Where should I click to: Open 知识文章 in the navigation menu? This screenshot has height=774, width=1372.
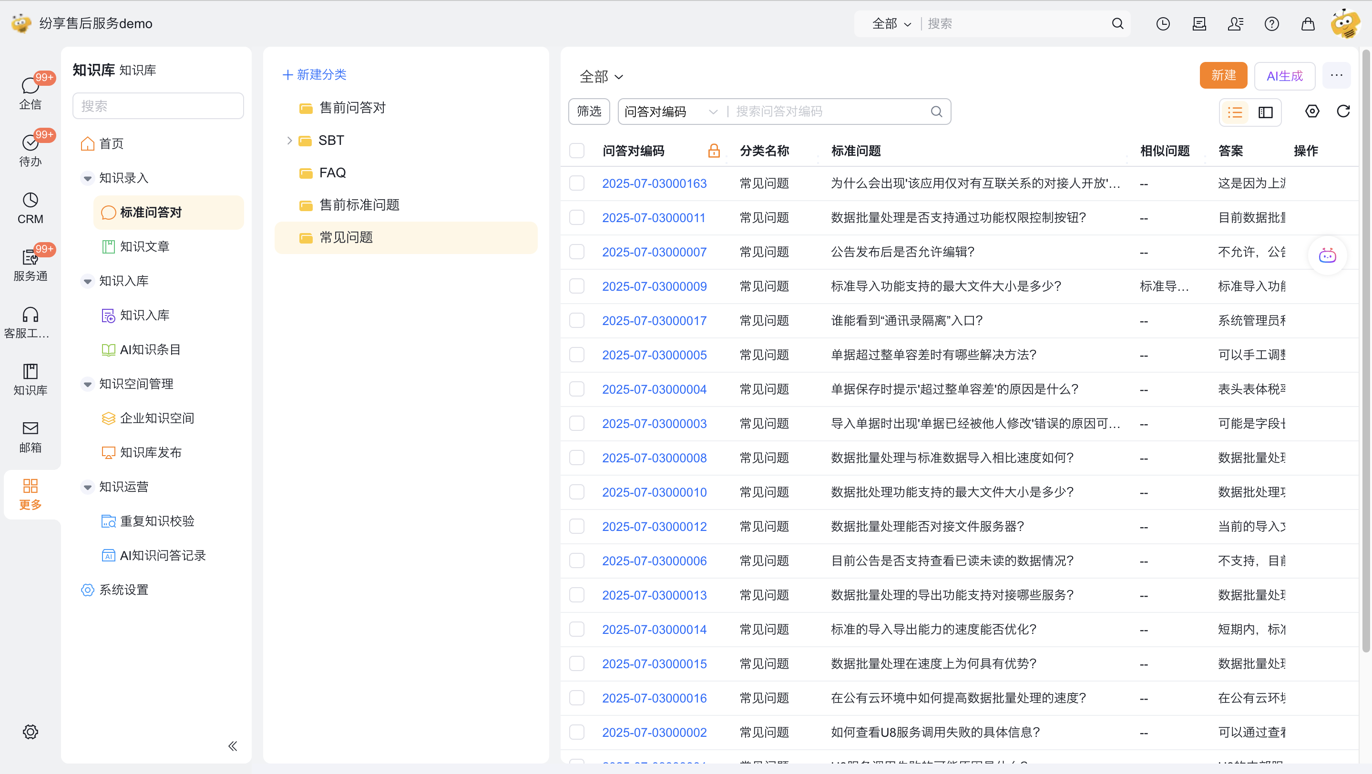144,246
